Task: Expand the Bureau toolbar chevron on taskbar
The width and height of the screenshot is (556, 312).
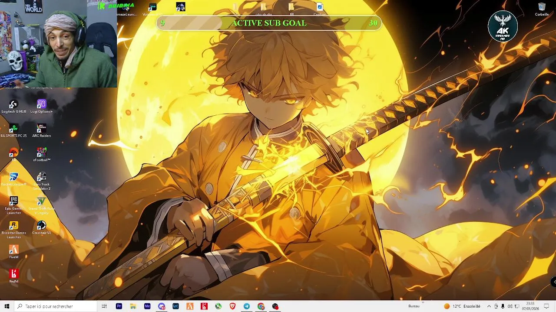Action: (423, 303)
